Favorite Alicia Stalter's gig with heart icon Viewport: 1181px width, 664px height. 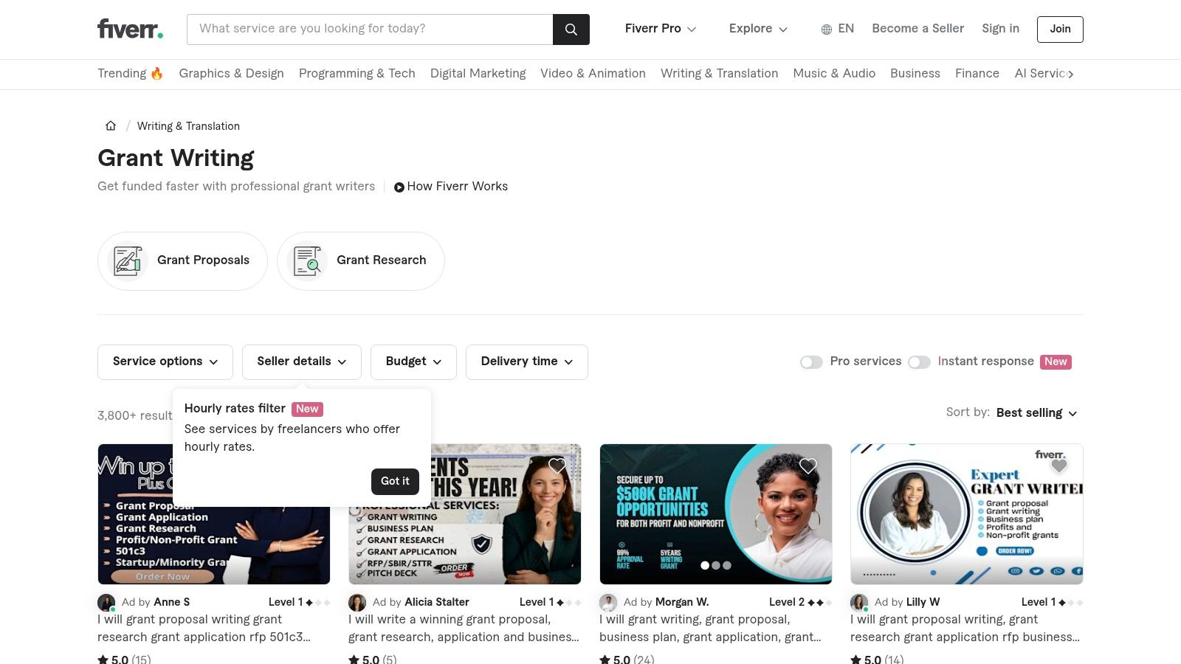tap(557, 466)
